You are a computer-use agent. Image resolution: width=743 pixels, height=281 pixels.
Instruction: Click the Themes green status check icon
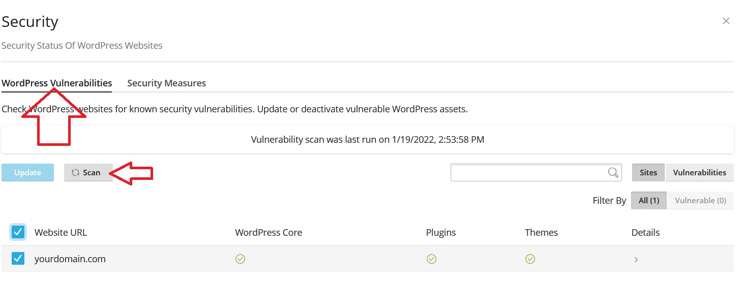click(530, 259)
